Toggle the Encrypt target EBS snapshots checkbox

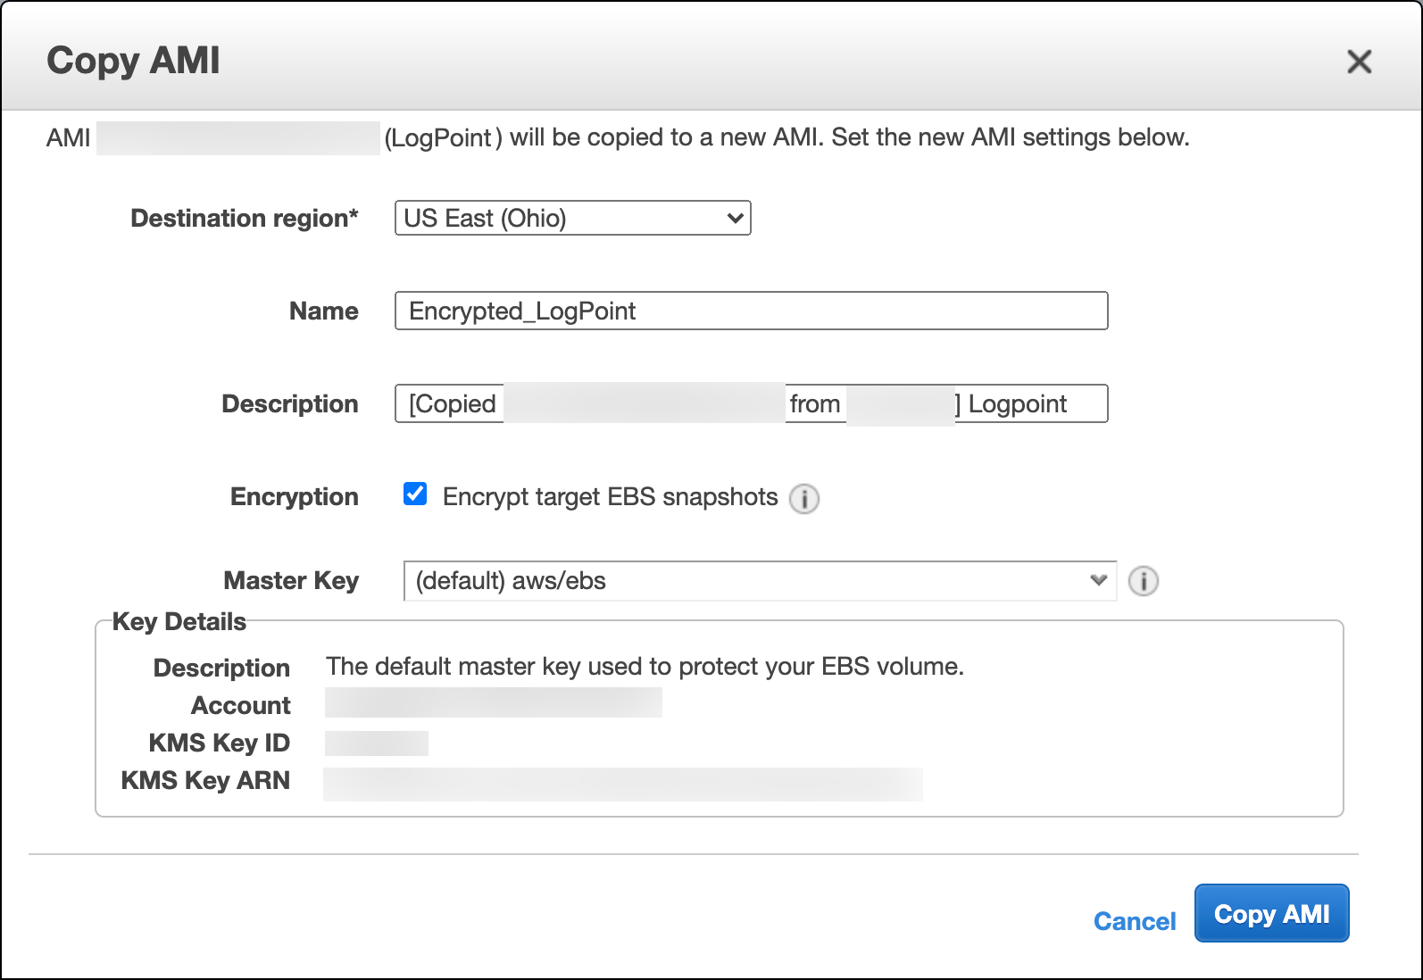[x=415, y=494]
